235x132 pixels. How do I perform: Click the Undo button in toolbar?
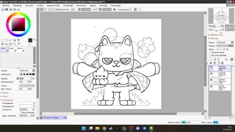point(41,10)
